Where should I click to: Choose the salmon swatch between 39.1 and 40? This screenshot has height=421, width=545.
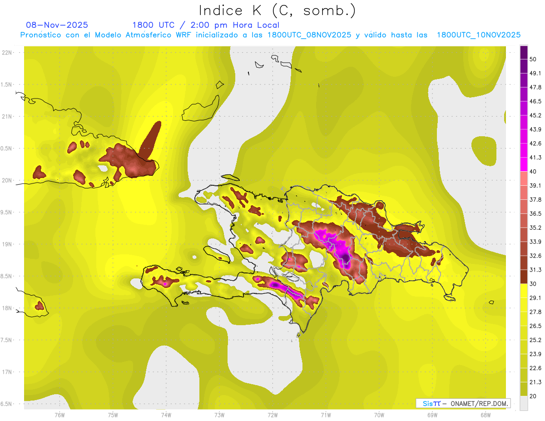coord(524,178)
